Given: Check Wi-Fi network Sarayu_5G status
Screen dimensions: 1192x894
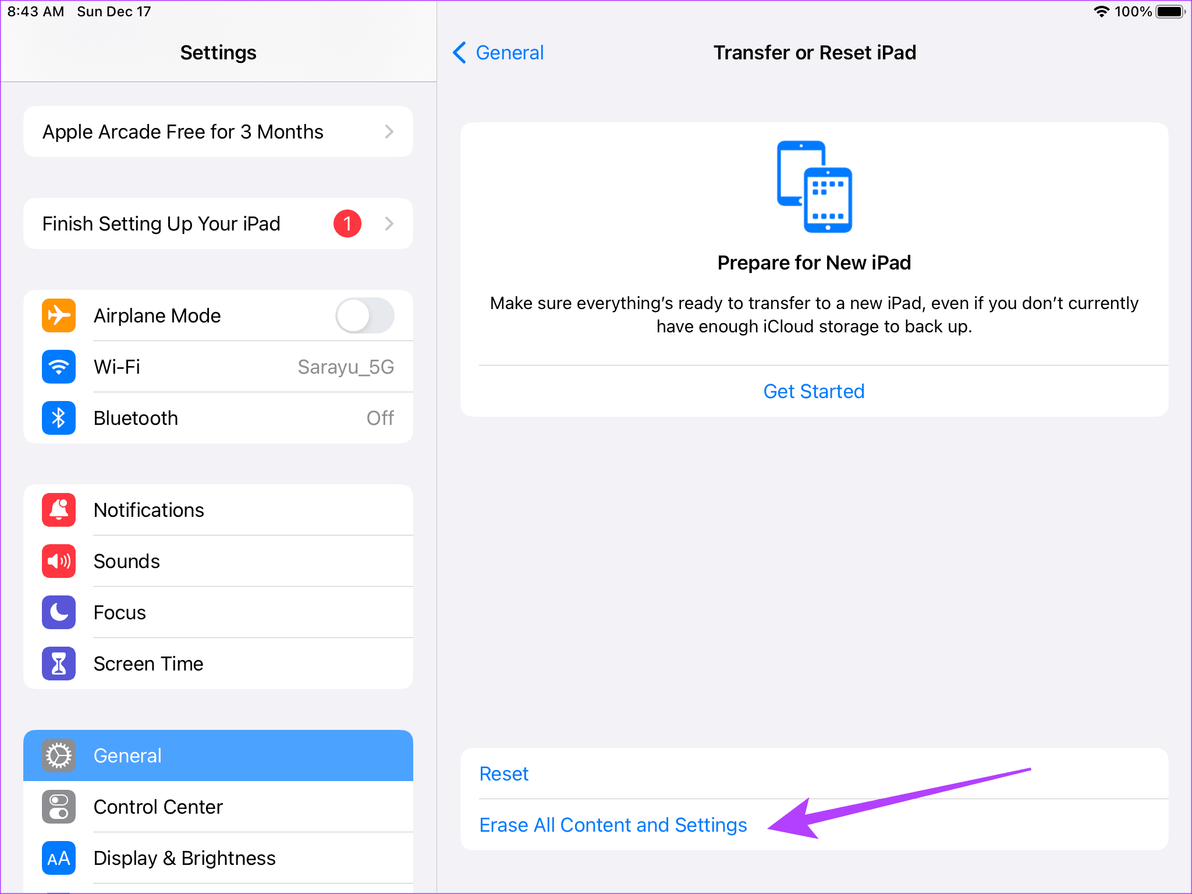Looking at the screenshot, I should click(x=218, y=367).
